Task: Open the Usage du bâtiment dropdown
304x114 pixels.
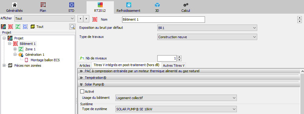Action: (176, 98)
